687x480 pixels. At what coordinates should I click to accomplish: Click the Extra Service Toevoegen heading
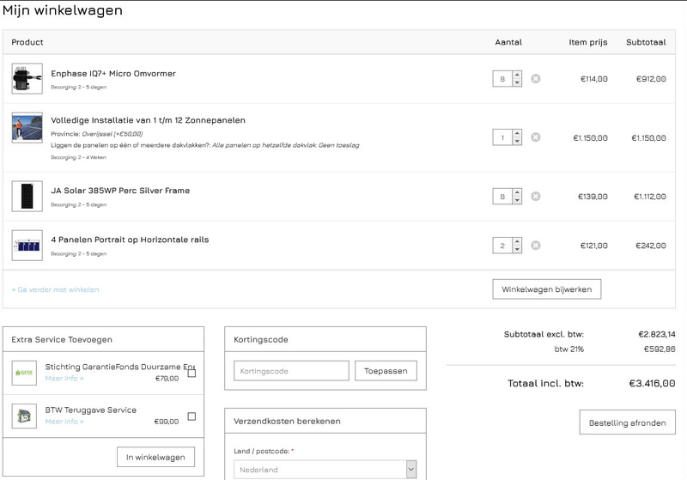(x=62, y=339)
